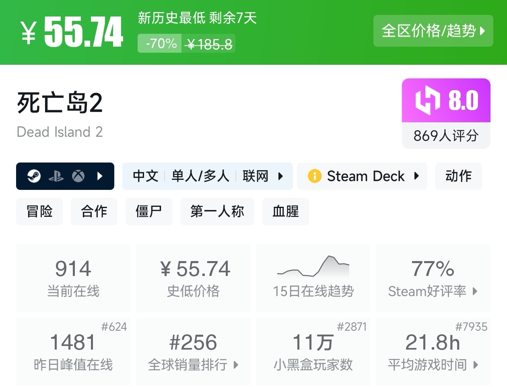Click the 869人评分 rating count

coord(446,136)
